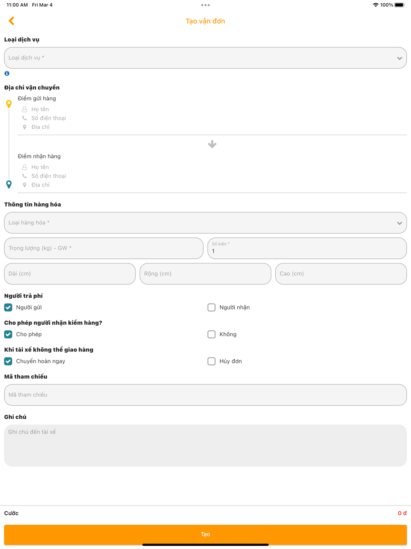This screenshot has height=549, width=411.
Task: Click the address pin icon under Điểm nhận hàng
Action: [25, 185]
